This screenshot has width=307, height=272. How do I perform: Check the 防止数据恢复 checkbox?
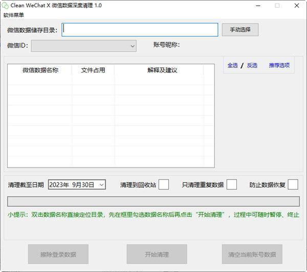tap(293, 185)
